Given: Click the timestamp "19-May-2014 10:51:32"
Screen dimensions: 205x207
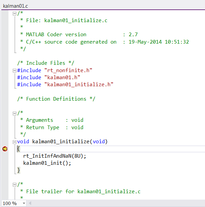Looking at the screenshot, I should pyautogui.click(x=159, y=42).
